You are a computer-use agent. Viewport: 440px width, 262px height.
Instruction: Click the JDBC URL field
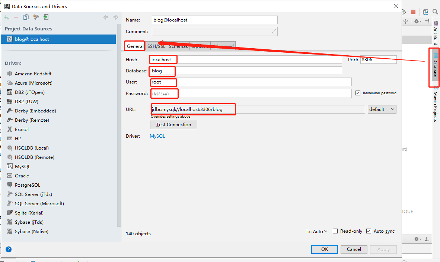257,109
